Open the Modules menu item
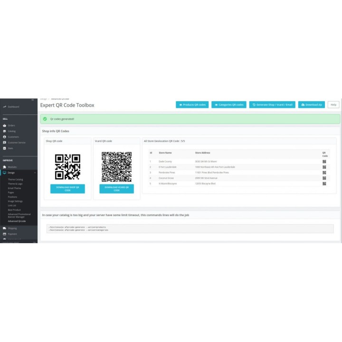Viewport: 342px width, 342px height. coord(12,167)
